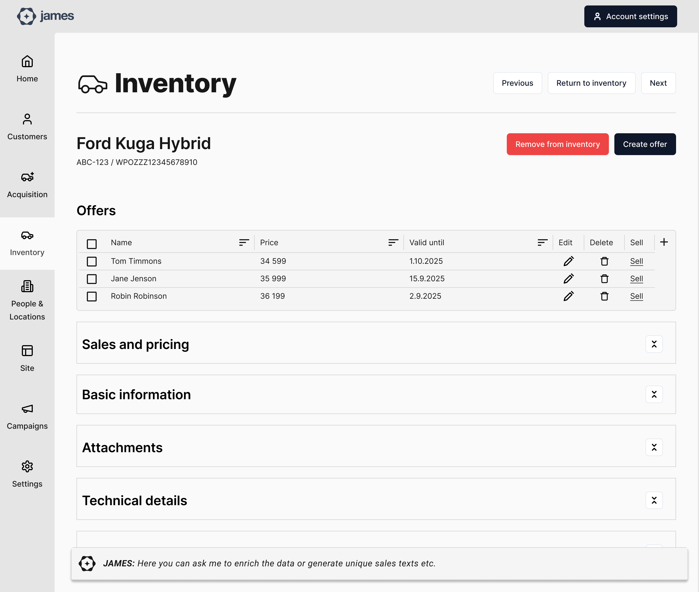Screen dimensions: 699x592
Task: Click the james logo icon
Action: click(x=26, y=16)
